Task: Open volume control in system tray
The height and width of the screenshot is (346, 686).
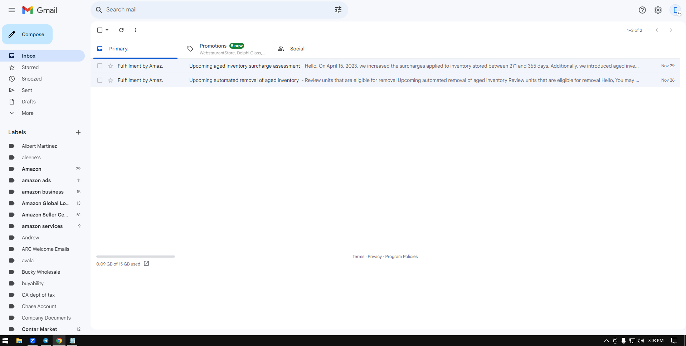Action: point(641,341)
